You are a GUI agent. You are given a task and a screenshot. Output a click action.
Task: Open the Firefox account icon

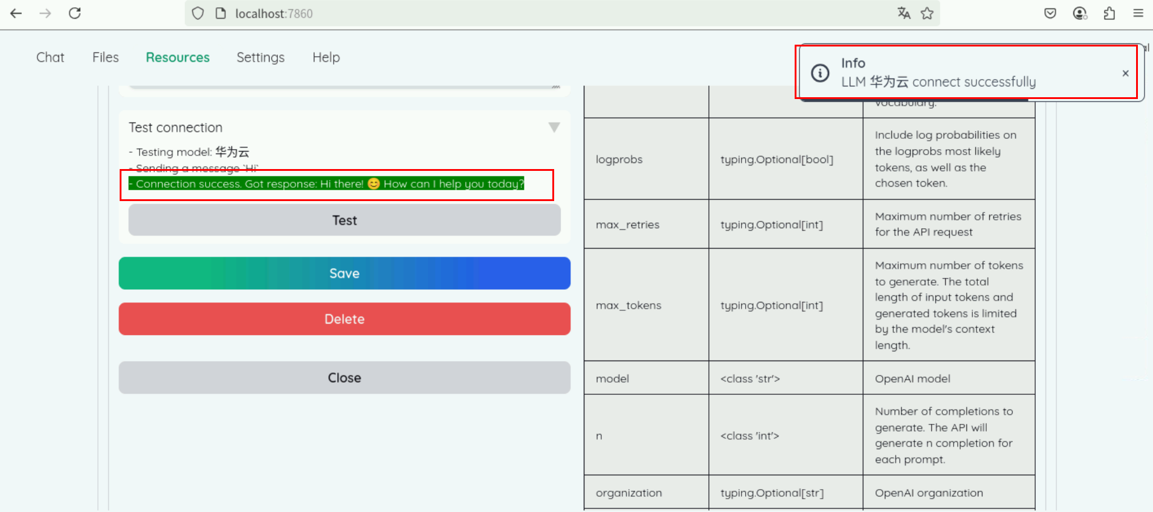coord(1080,13)
